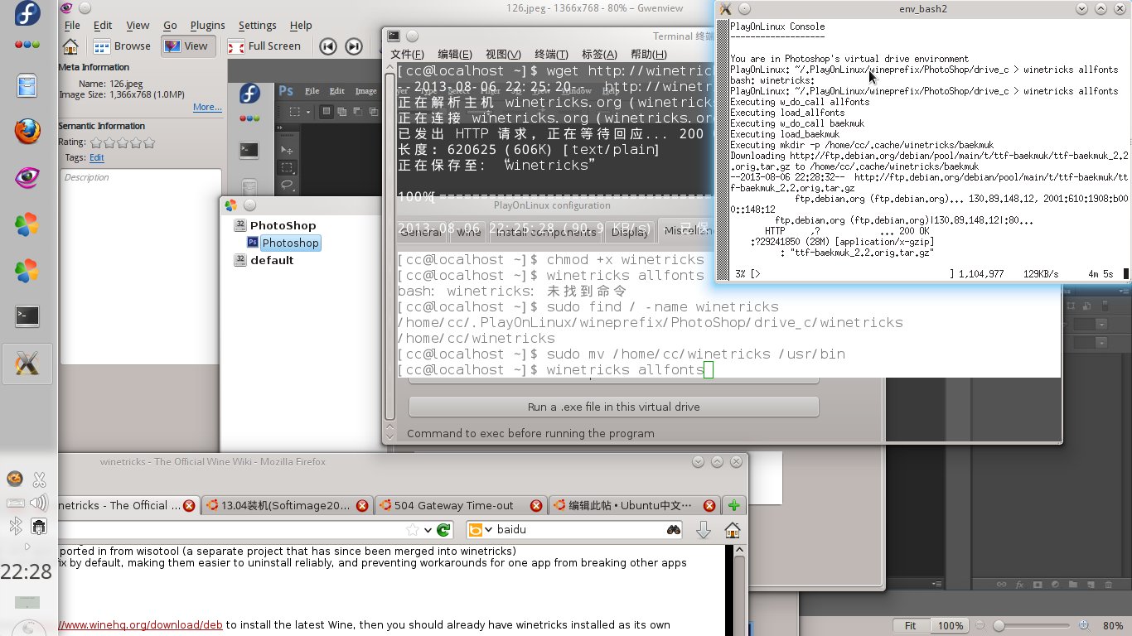This screenshot has width=1132, height=636.
Task: Open Gwenview Settings menu
Action: tap(258, 26)
